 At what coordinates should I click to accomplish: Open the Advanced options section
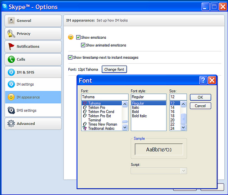pyautogui.click(x=33, y=123)
